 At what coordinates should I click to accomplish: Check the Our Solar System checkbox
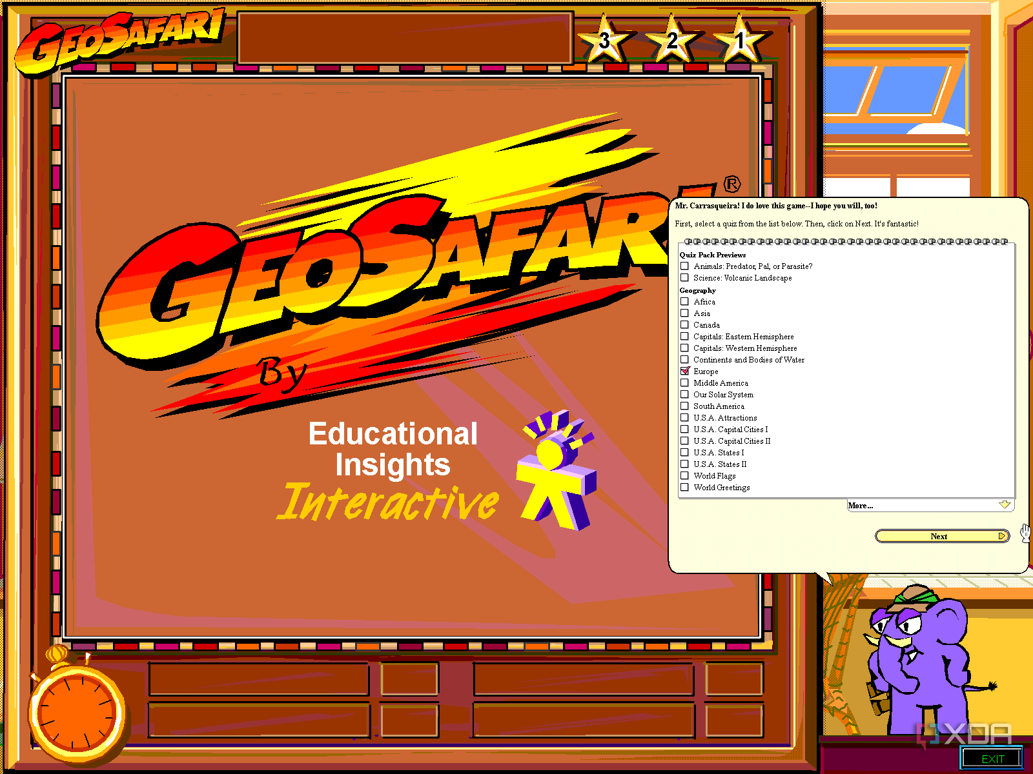pos(684,394)
